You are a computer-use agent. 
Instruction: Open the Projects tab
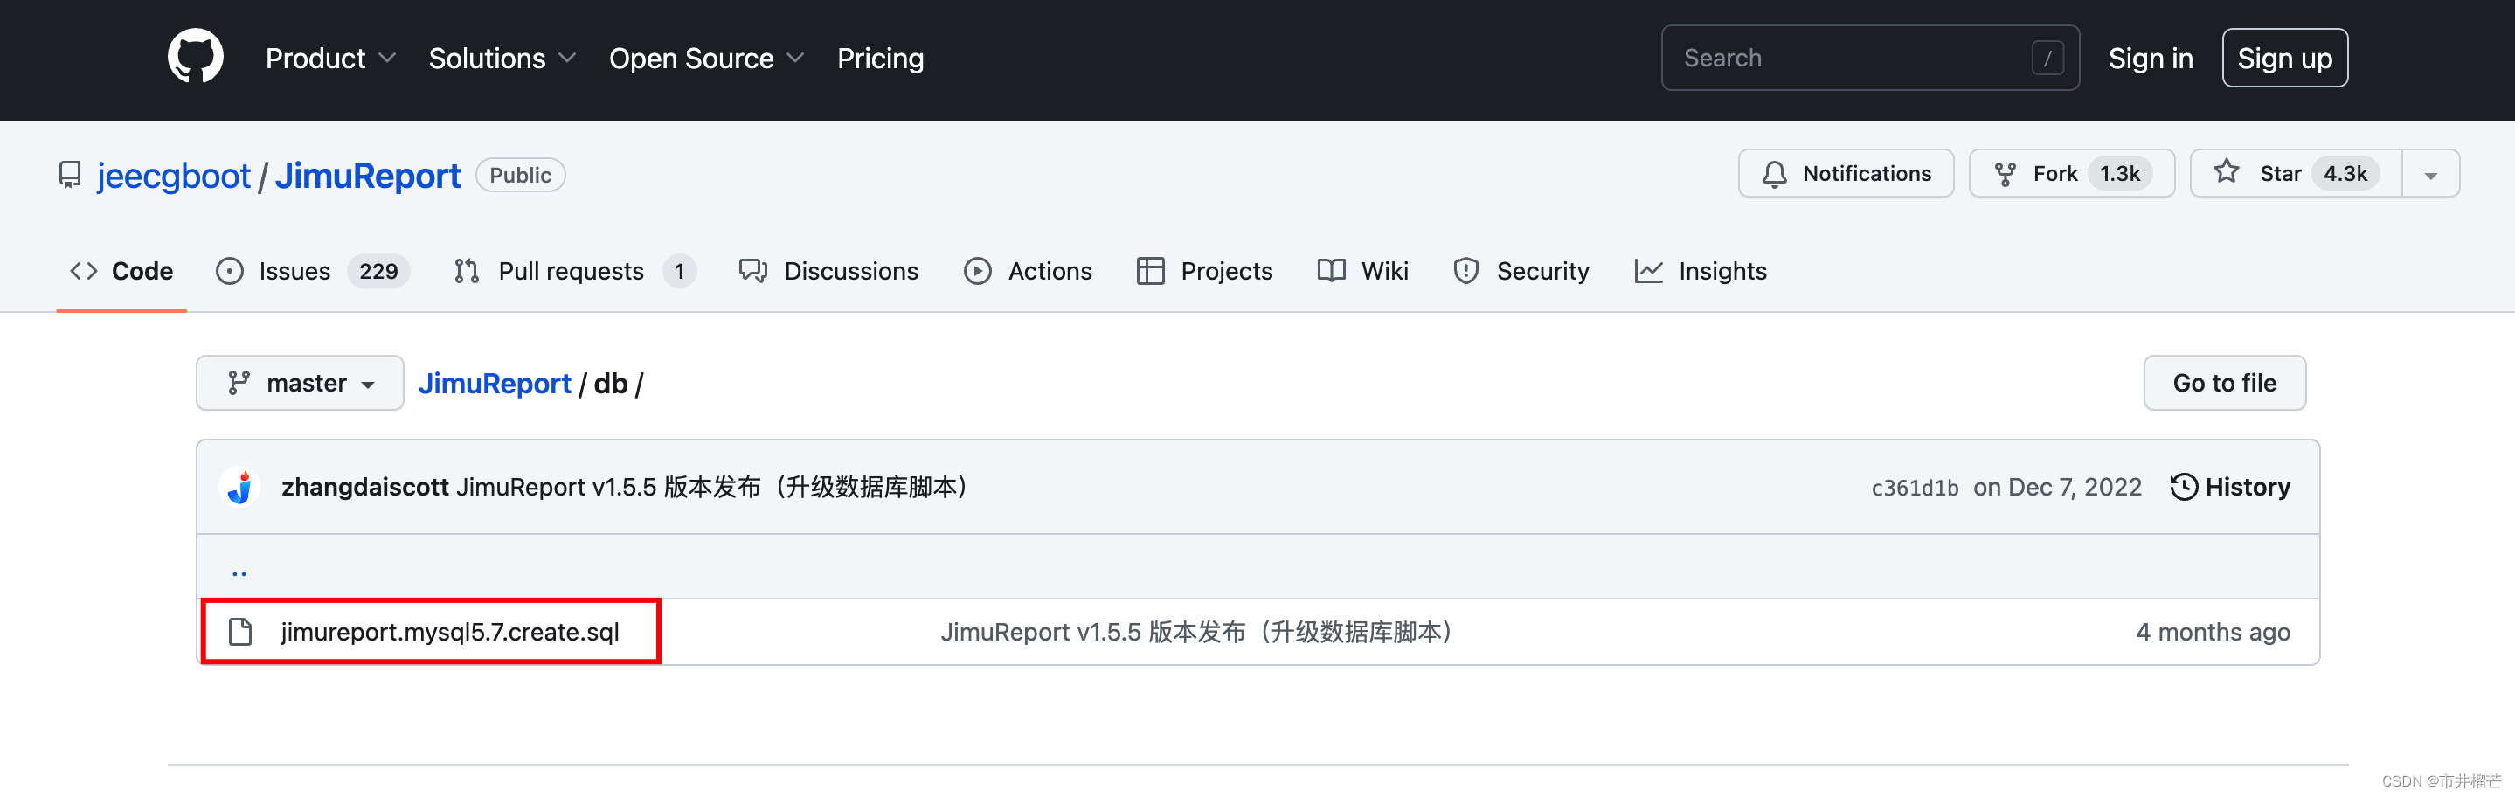click(1205, 271)
